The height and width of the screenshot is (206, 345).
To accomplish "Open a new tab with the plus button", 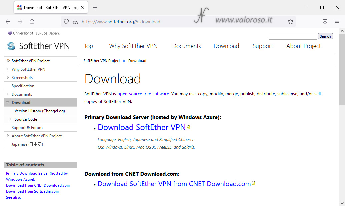I will pyautogui.click(x=95, y=7).
